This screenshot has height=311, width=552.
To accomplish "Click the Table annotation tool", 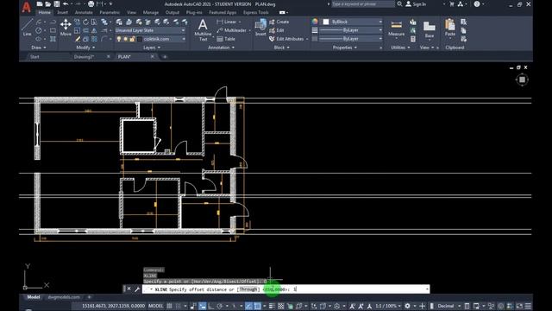I will tap(226, 39).
